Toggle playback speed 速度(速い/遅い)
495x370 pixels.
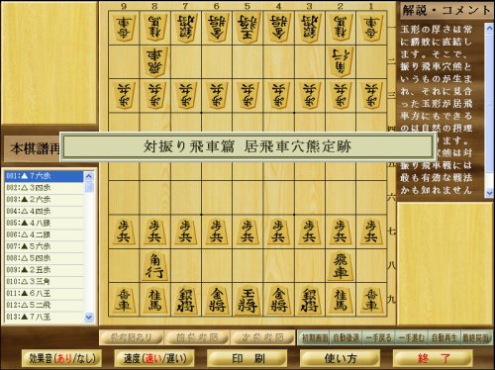pos(154,358)
